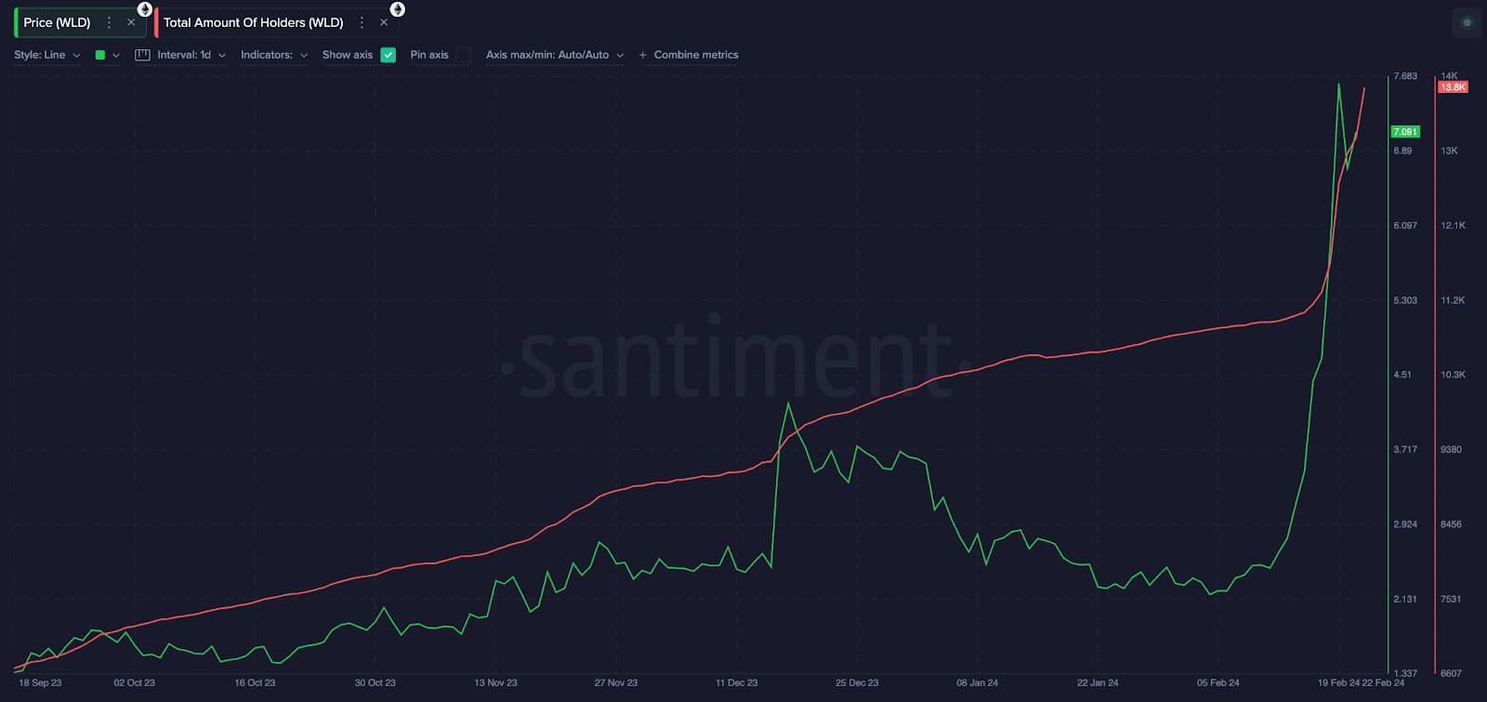Click the plus icon before Combine metrics

coord(643,55)
